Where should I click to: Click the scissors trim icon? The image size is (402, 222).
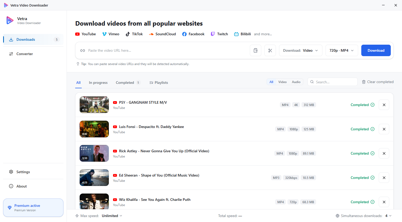click(x=270, y=50)
